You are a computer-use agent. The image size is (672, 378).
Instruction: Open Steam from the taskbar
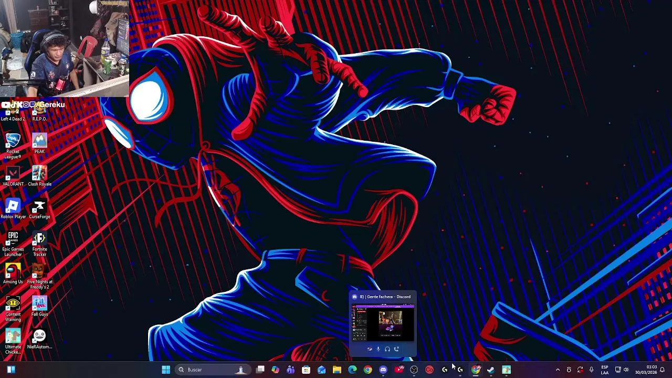[x=491, y=370]
